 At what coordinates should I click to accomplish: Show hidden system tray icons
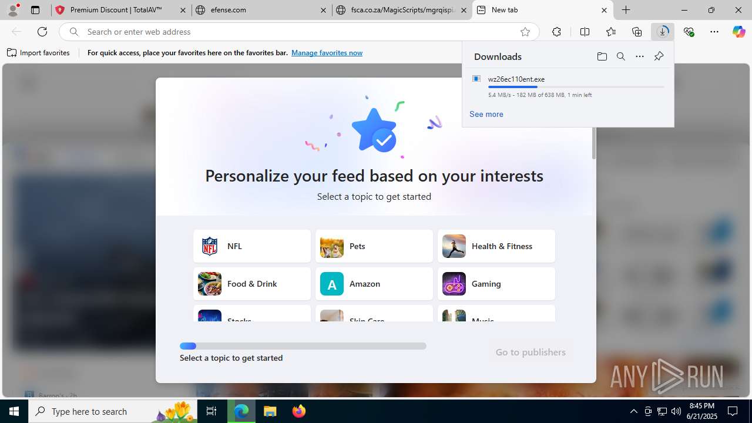point(633,411)
